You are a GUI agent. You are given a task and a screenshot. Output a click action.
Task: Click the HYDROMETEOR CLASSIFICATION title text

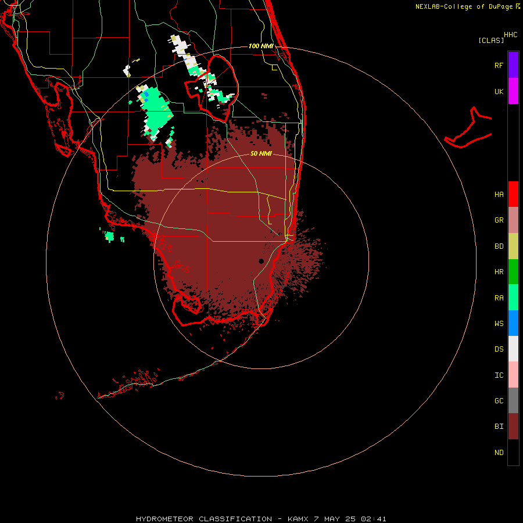coord(203,519)
